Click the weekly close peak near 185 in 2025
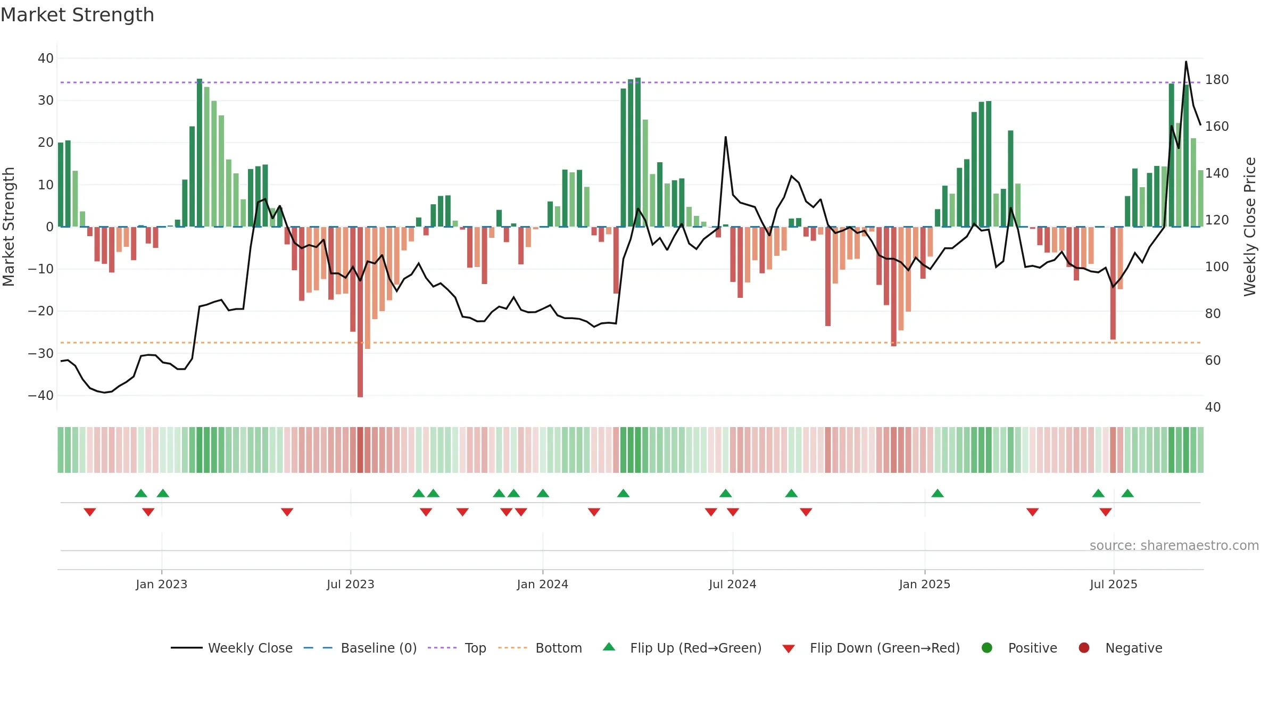This screenshot has width=1277, height=718. (1186, 62)
